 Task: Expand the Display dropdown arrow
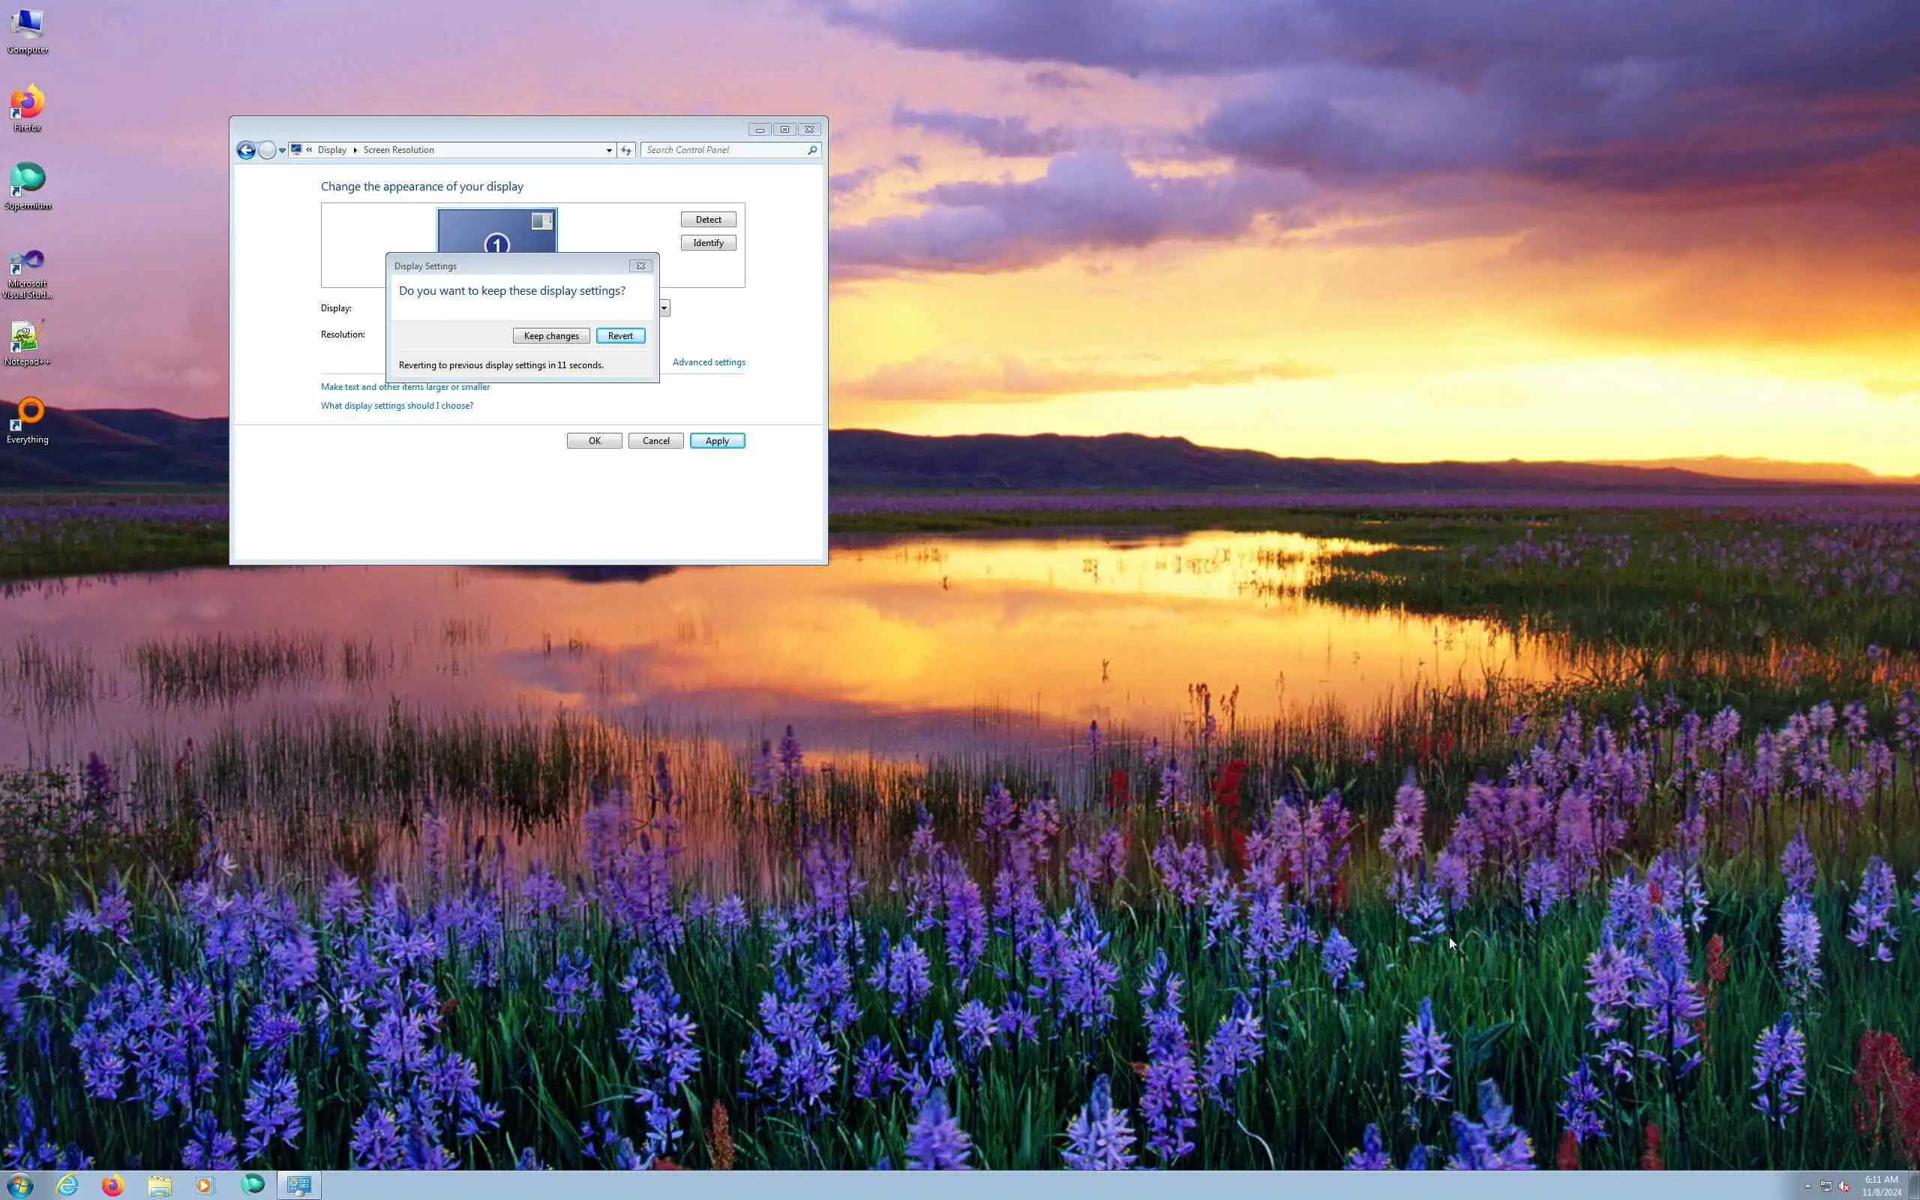pyautogui.click(x=664, y=308)
